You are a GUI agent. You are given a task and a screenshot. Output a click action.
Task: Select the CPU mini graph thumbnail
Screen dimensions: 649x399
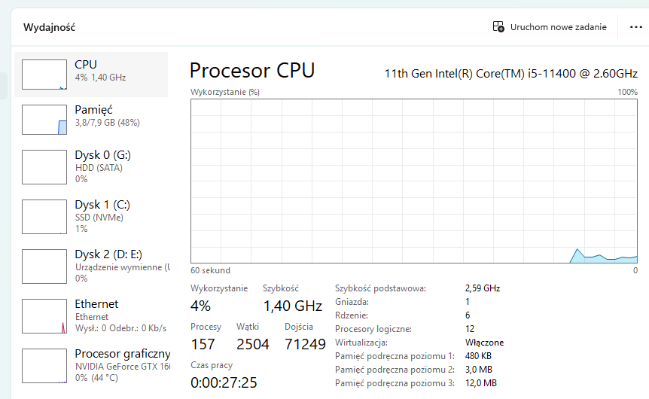click(x=44, y=75)
